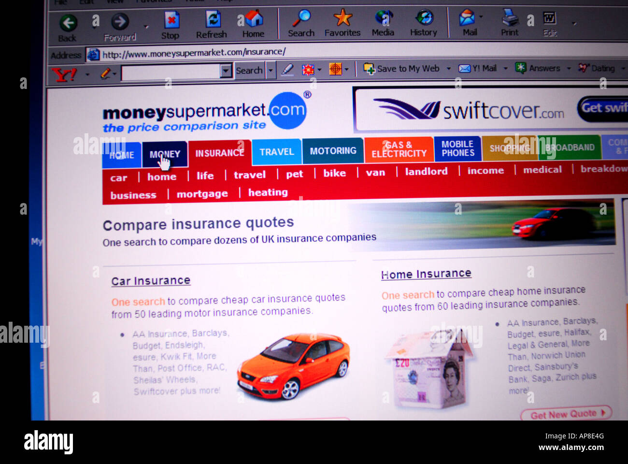The image size is (628, 464).
Task: Choose 'heating' in the insurance submenu
Action: point(268,192)
